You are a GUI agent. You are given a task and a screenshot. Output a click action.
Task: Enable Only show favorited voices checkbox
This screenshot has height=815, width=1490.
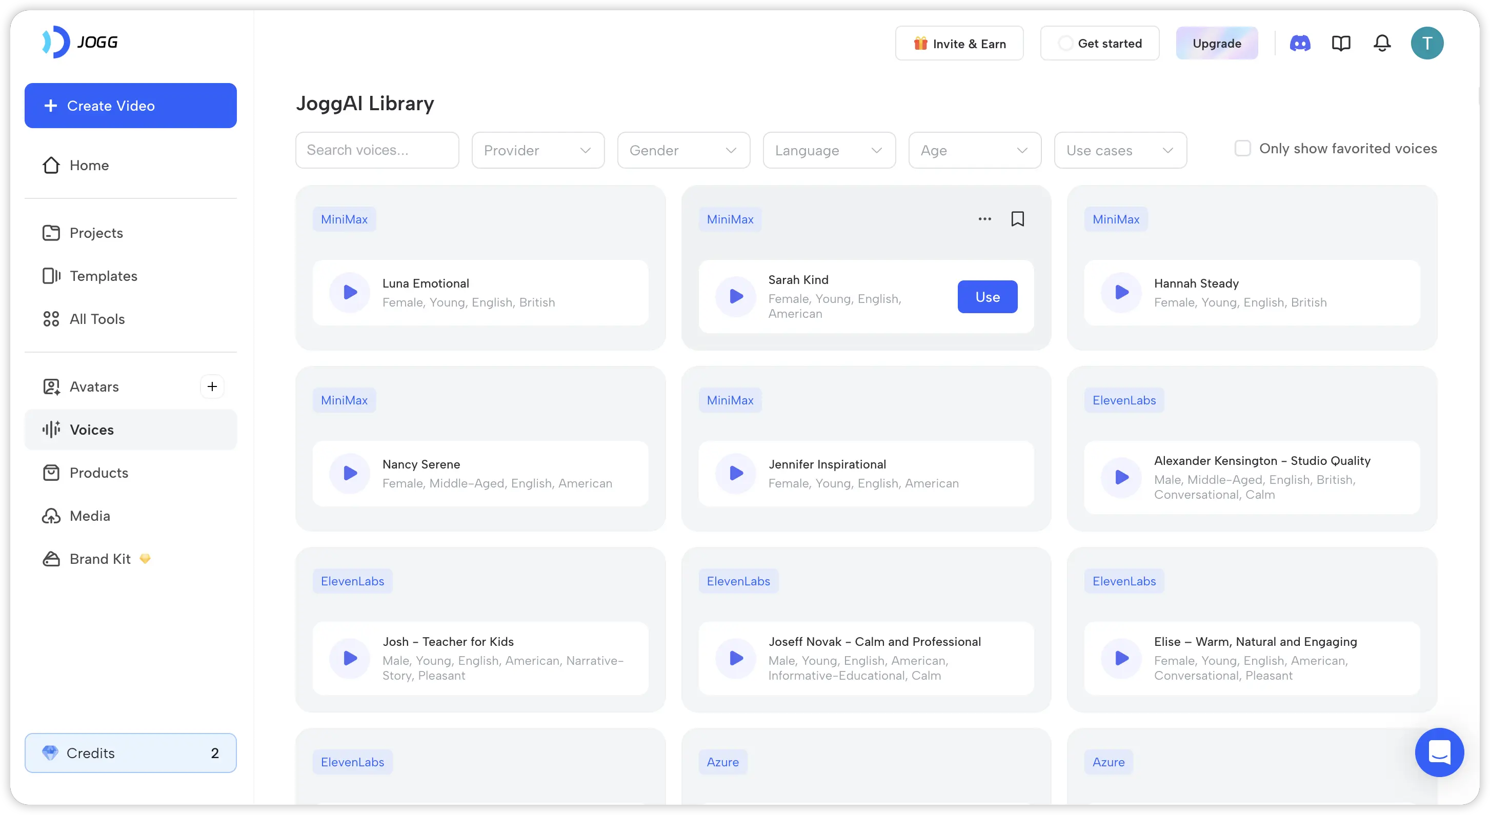point(1242,149)
